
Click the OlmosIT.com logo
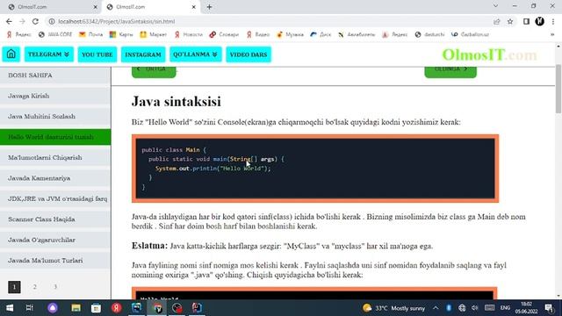(x=489, y=54)
